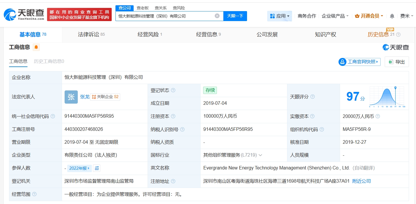
Task: Click the help icon next to 注册地址
Action: (173, 181)
